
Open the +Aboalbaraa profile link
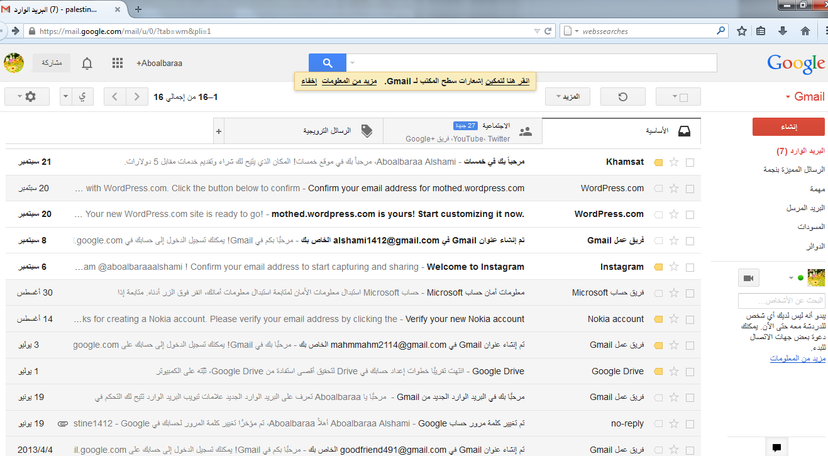click(159, 63)
